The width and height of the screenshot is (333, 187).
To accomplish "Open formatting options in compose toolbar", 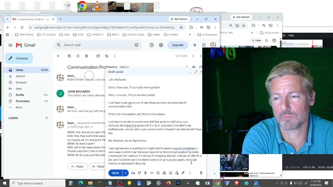I will tap(133, 173).
